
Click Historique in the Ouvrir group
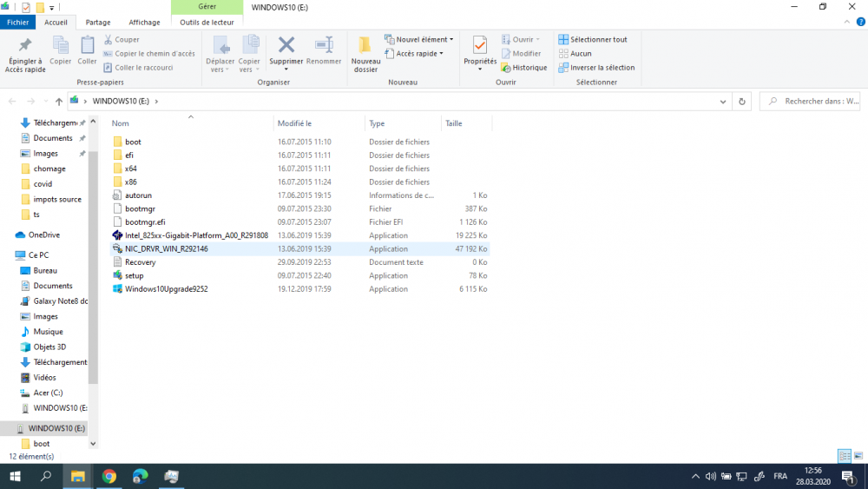(x=524, y=68)
